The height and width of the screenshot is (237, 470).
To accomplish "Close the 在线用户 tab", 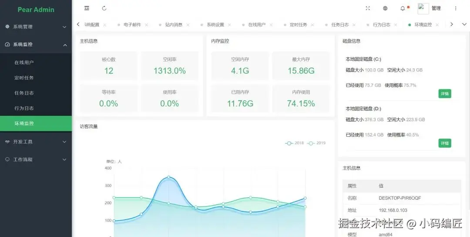I will coord(271,25).
